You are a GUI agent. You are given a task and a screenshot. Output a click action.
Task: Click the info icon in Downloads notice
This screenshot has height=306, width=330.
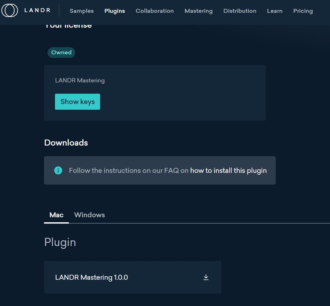tap(58, 170)
